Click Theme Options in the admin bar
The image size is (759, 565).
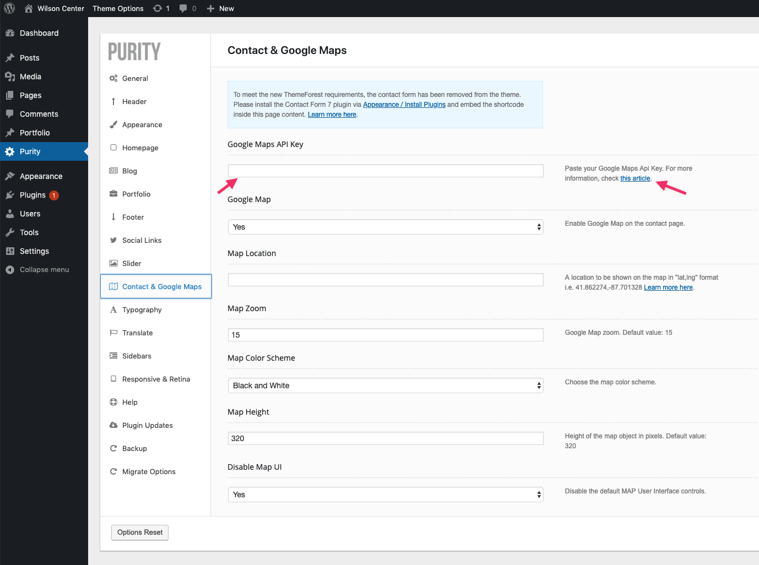tap(118, 8)
